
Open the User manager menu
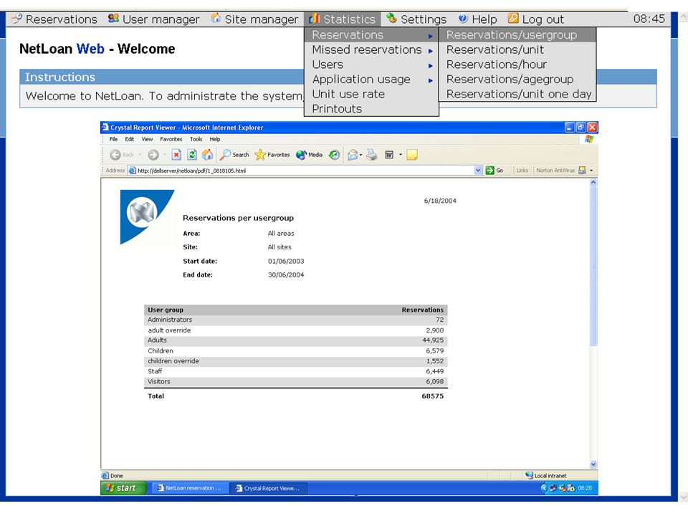pos(154,19)
